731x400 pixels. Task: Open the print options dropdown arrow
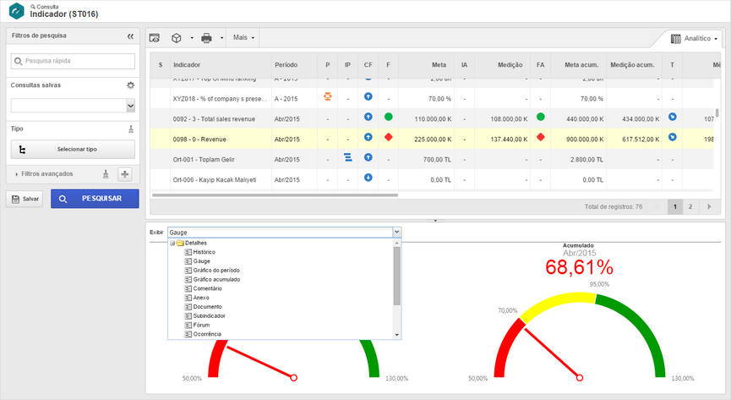pos(221,38)
